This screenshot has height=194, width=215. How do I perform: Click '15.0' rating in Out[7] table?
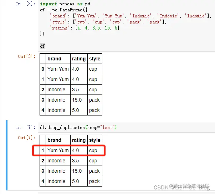tap(77, 171)
